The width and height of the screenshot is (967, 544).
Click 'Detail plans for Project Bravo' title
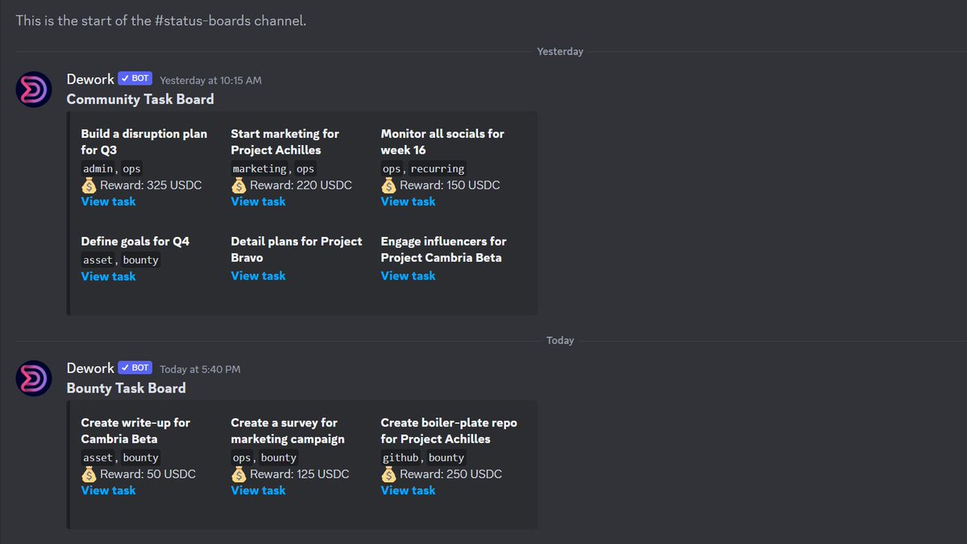(x=297, y=249)
